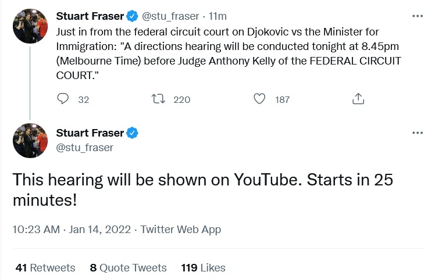Open the Stuart Fraser name on first tweet

pos(90,16)
